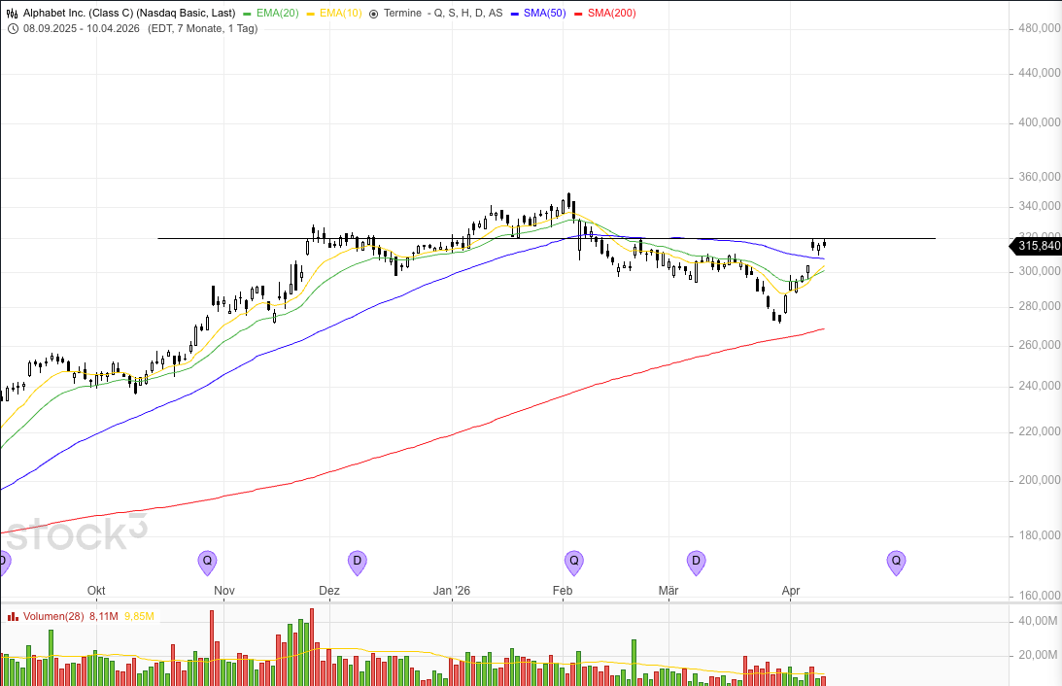This screenshot has width=1062, height=686.
Task: Open the Q event marker in early February
Action: tap(573, 562)
